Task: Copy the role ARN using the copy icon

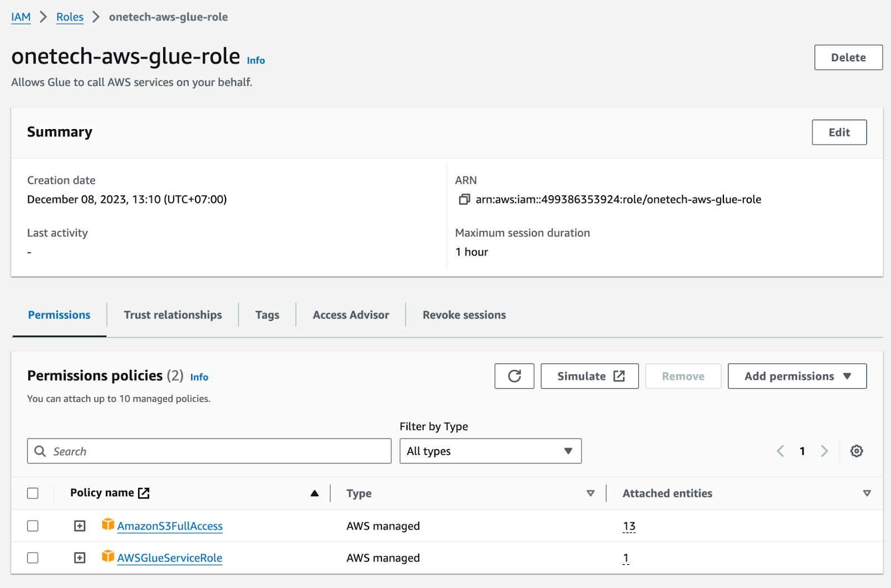Action: pos(464,199)
